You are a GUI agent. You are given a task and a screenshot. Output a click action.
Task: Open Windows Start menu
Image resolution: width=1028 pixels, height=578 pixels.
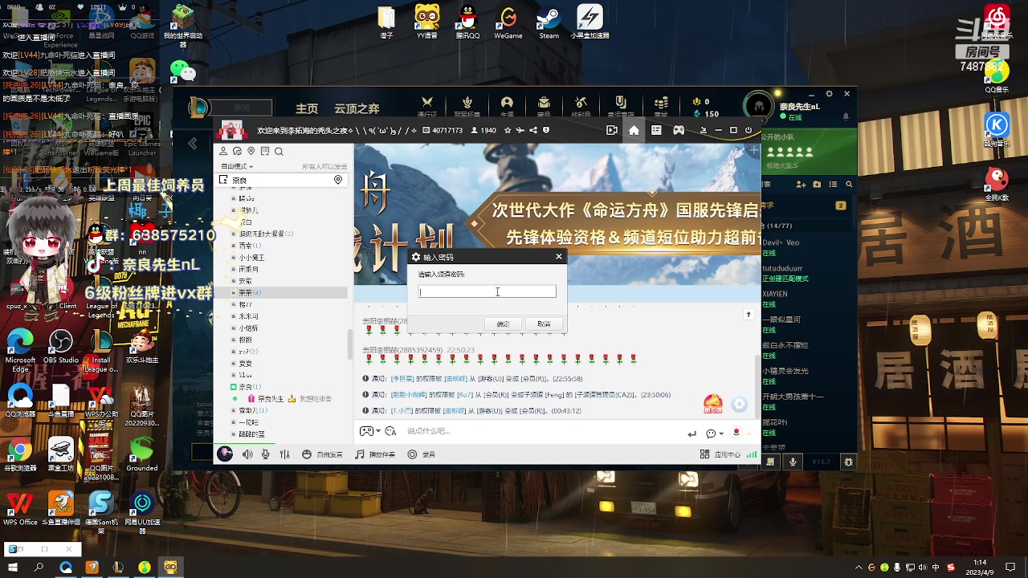(13, 568)
